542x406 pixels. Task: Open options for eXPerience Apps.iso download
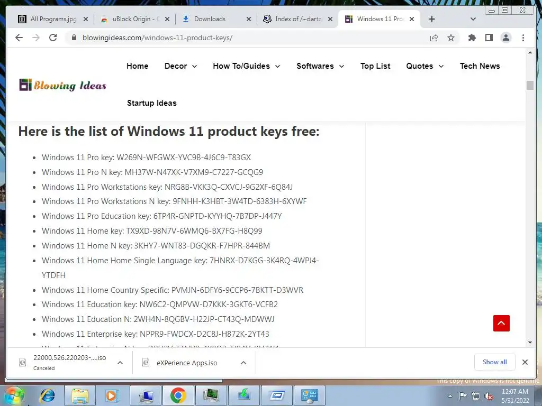click(243, 363)
